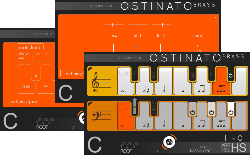Image resolution: width=250 pixels, height=155 pixels.
Task: Click RECORD MIDI in the front window
Action: click(130, 58)
